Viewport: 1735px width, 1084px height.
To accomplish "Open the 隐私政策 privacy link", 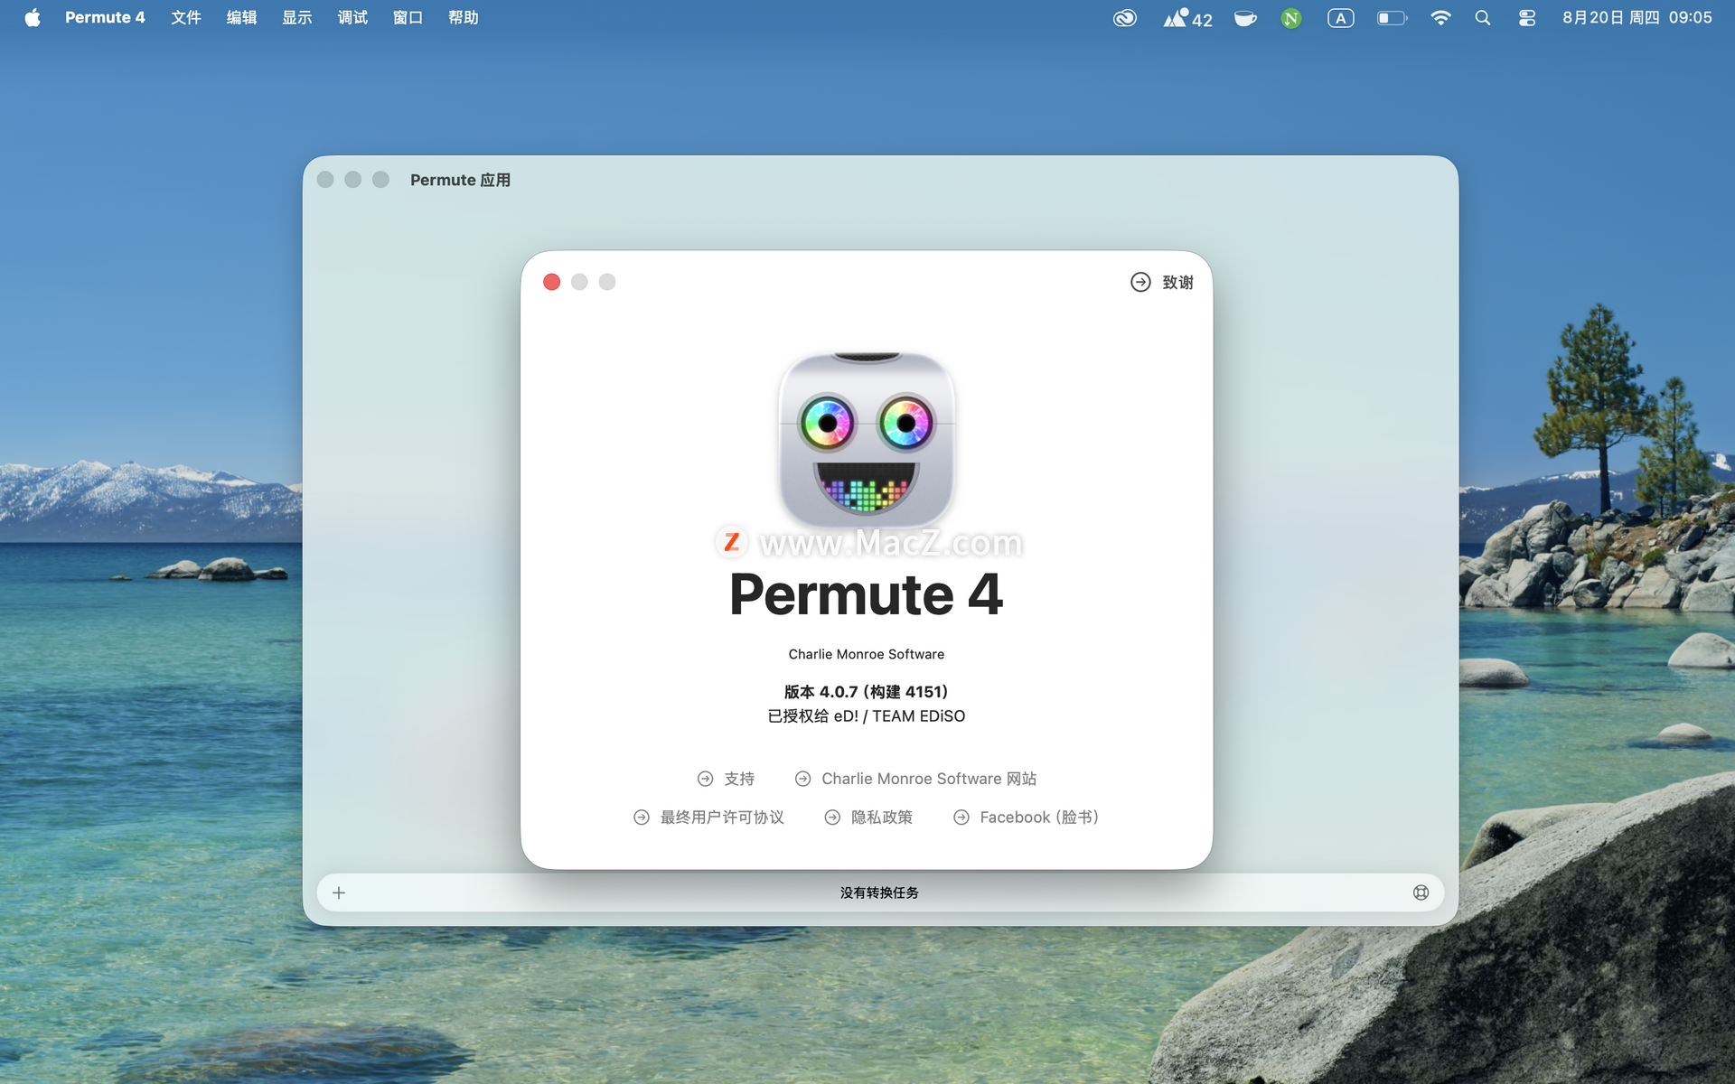I will pos(868,818).
